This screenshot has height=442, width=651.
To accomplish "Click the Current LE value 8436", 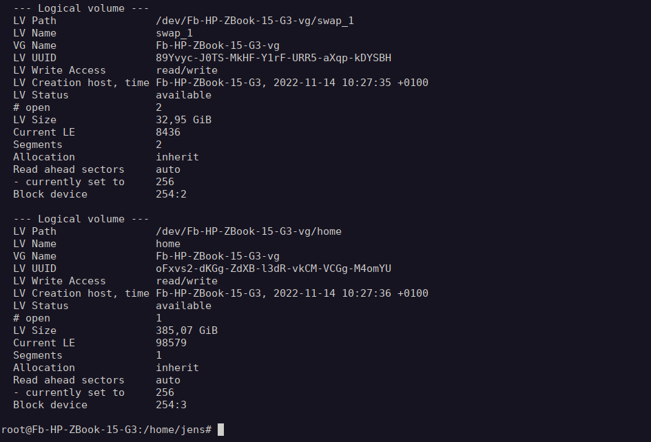I will pyautogui.click(x=168, y=132).
